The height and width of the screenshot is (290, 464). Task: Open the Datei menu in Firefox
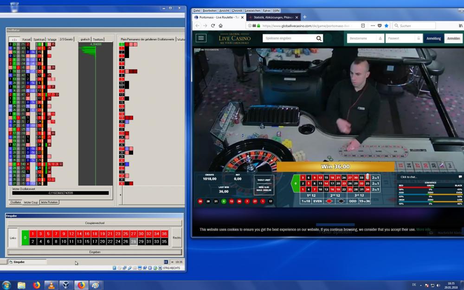tap(197, 10)
